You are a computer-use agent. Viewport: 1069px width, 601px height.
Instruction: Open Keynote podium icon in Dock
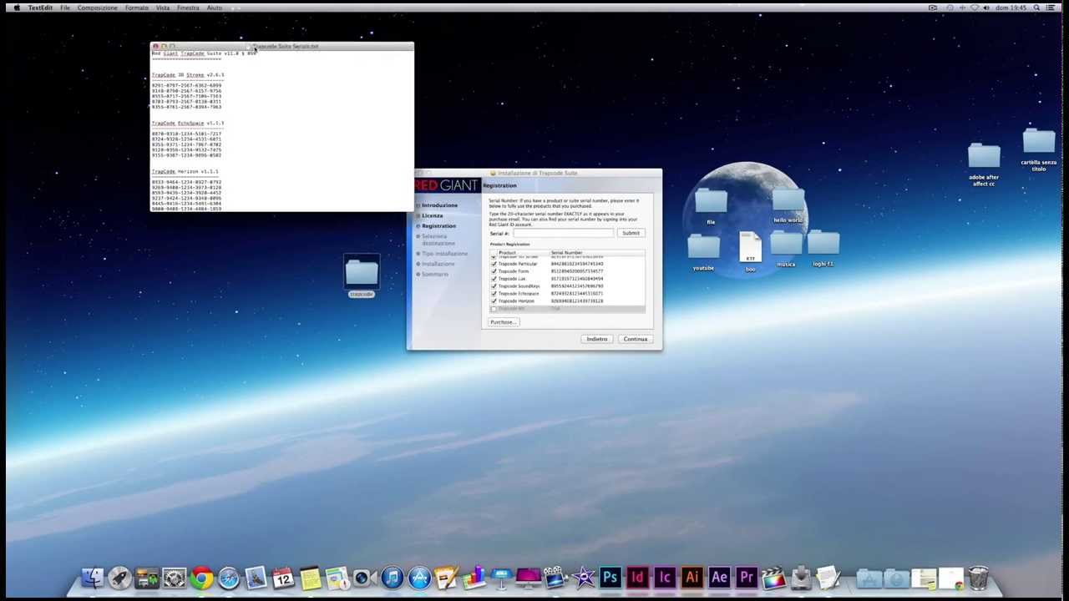pyautogui.click(x=501, y=578)
